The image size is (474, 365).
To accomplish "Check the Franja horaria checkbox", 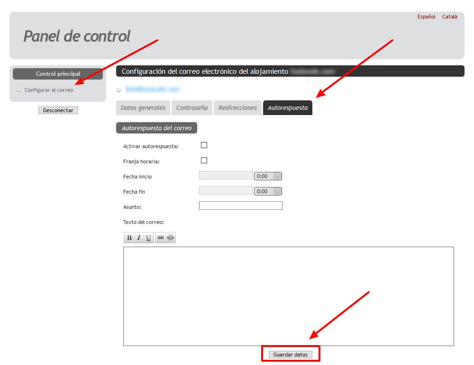I will [x=204, y=160].
